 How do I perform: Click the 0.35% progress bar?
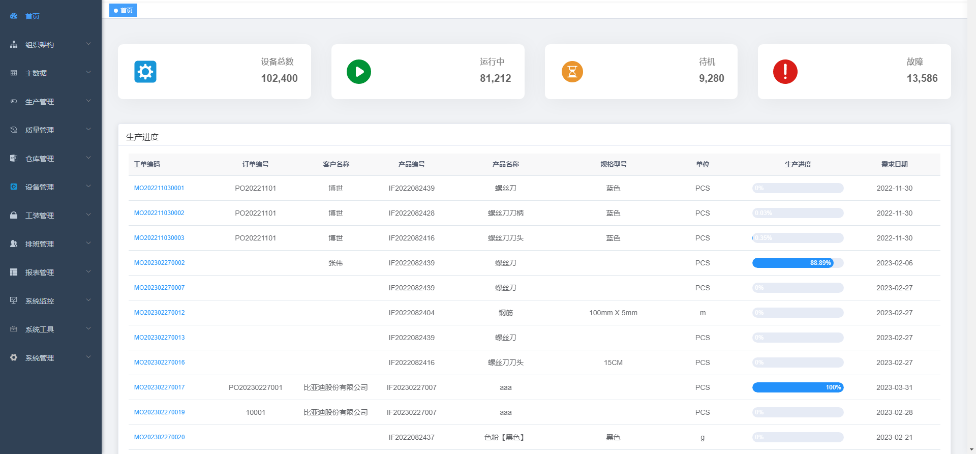click(x=798, y=238)
